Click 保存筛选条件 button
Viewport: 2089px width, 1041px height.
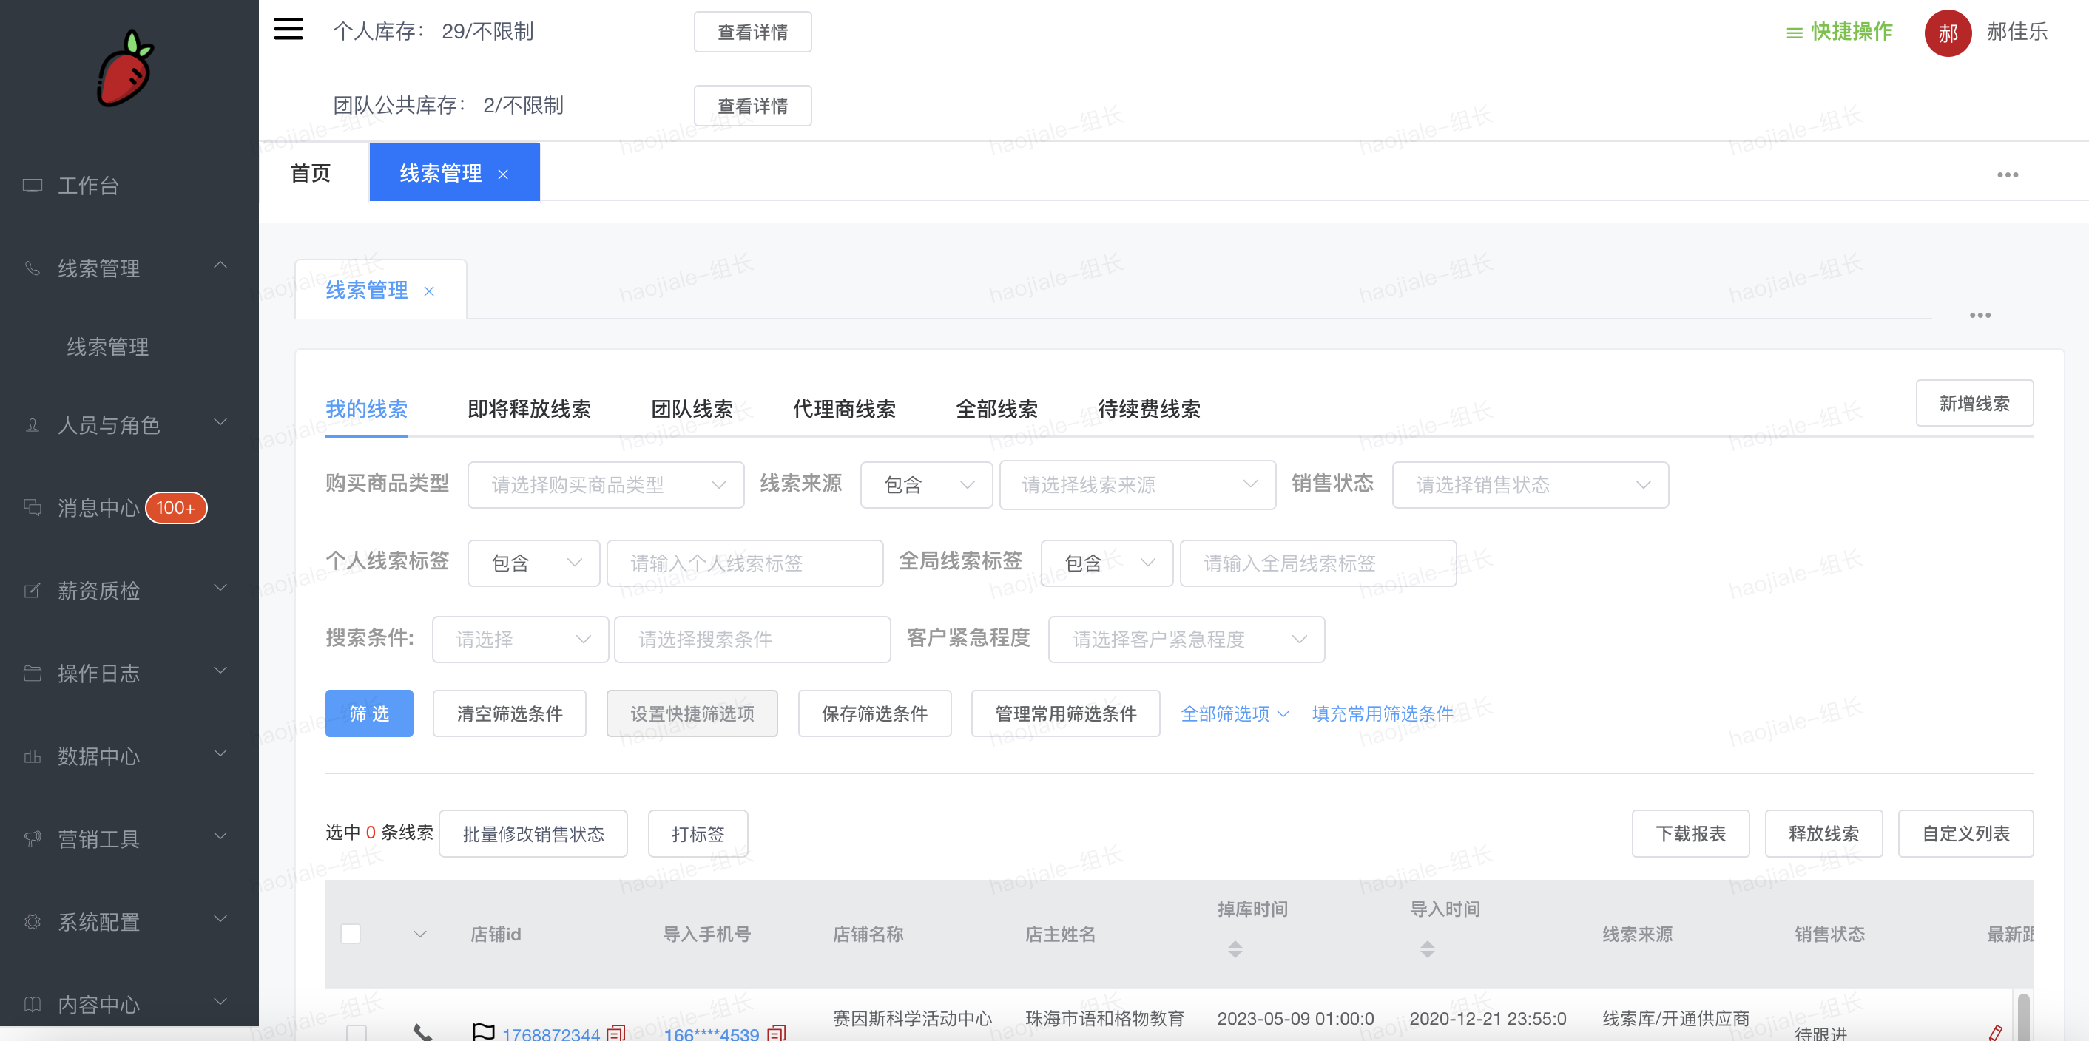click(874, 713)
